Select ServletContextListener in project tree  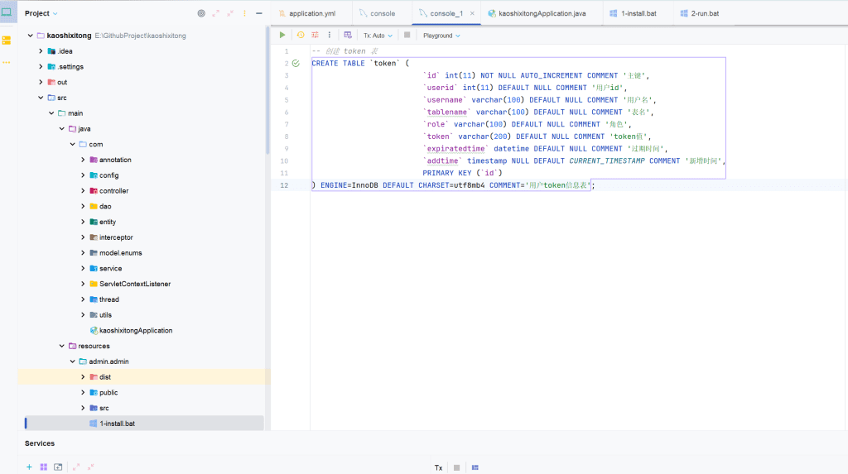click(x=135, y=284)
